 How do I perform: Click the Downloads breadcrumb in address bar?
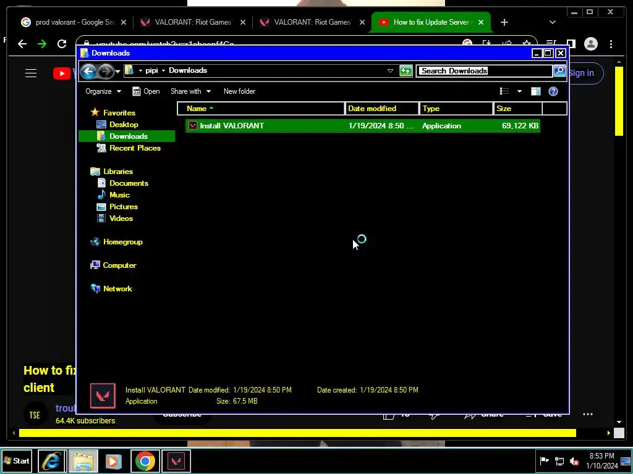pyautogui.click(x=188, y=70)
